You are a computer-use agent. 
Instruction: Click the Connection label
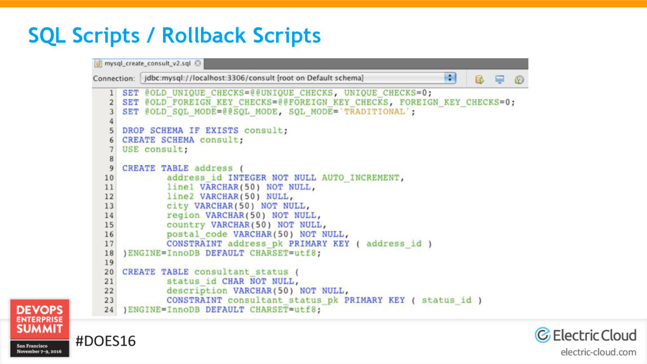pos(114,78)
